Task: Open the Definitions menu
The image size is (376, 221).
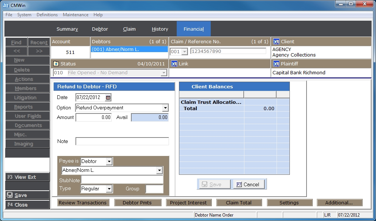Action: [x=47, y=15]
